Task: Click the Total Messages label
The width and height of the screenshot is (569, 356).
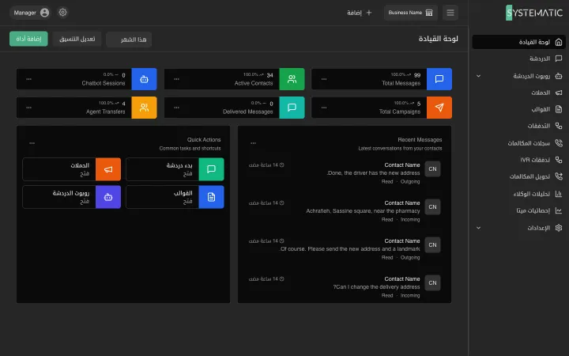Action: point(401,83)
